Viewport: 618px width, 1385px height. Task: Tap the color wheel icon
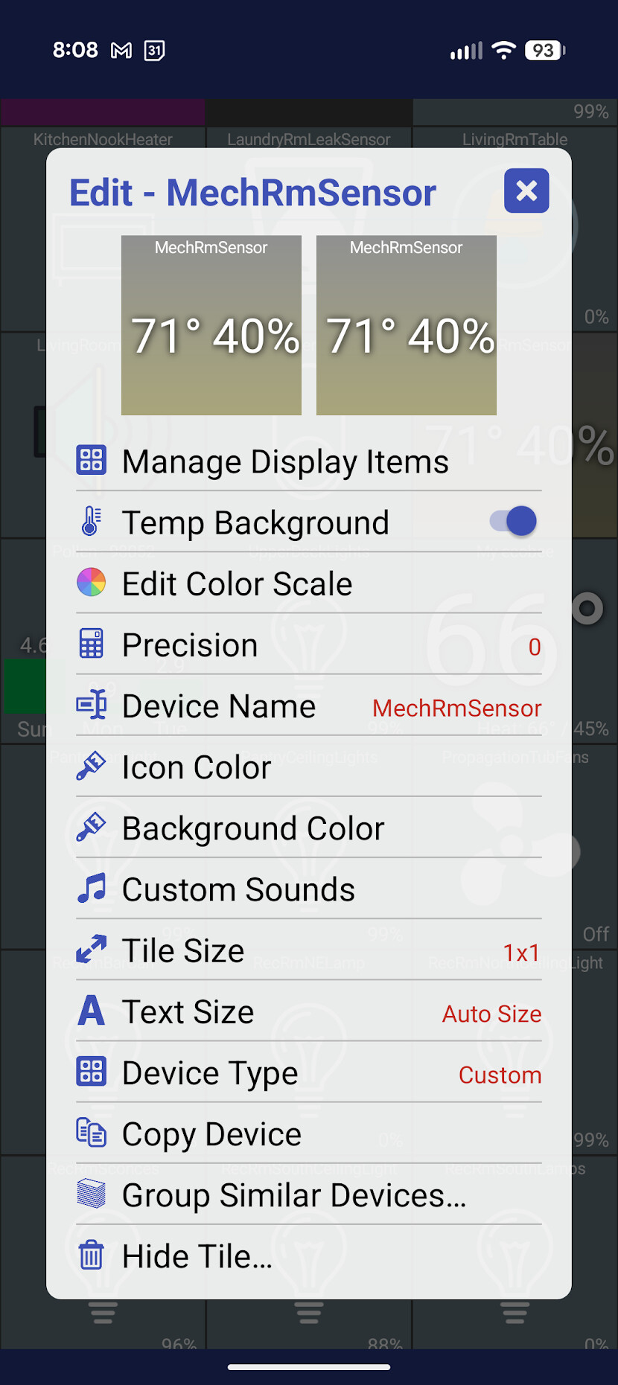92,582
